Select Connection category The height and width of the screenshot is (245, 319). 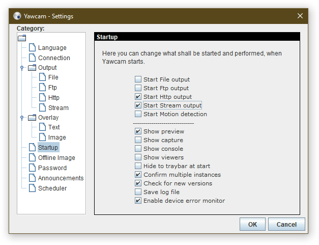coord(54,58)
